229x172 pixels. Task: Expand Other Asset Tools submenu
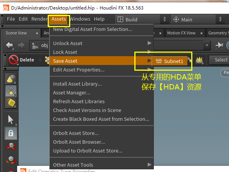tap(102, 165)
